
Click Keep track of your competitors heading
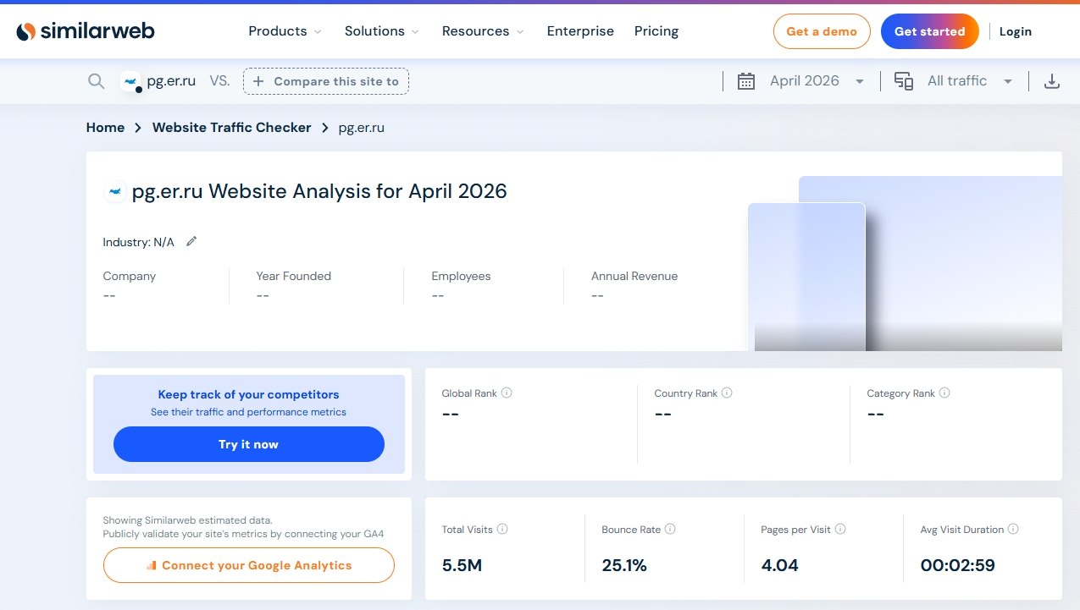pyautogui.click(x=249, y=394)
